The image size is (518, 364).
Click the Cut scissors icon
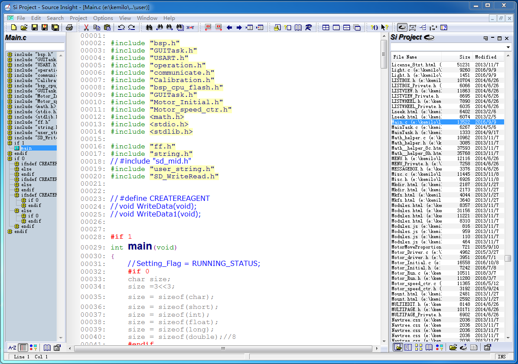[86, 28]
